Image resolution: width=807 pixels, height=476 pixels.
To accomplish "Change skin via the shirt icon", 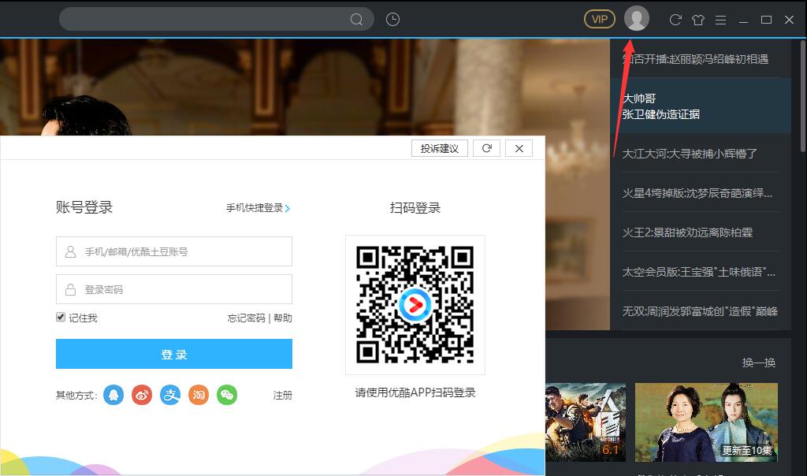I will click(x=698, y=20).
